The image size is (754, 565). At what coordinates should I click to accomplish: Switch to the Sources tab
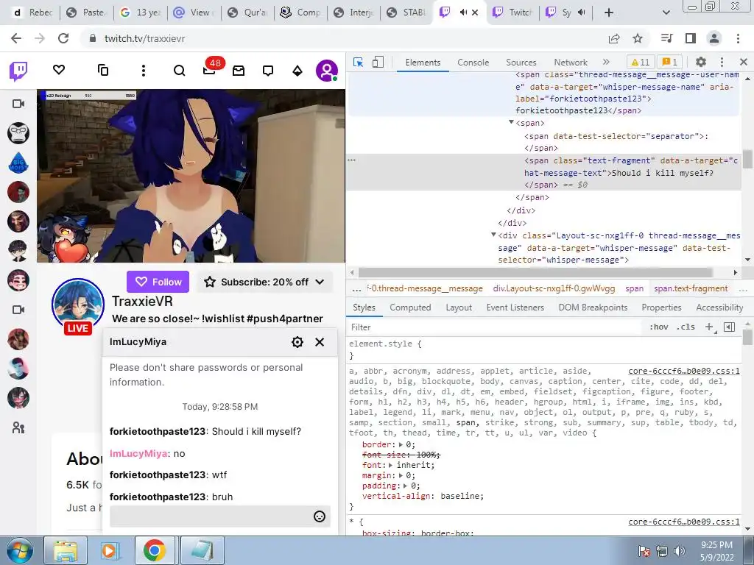[x=521, y=63]
